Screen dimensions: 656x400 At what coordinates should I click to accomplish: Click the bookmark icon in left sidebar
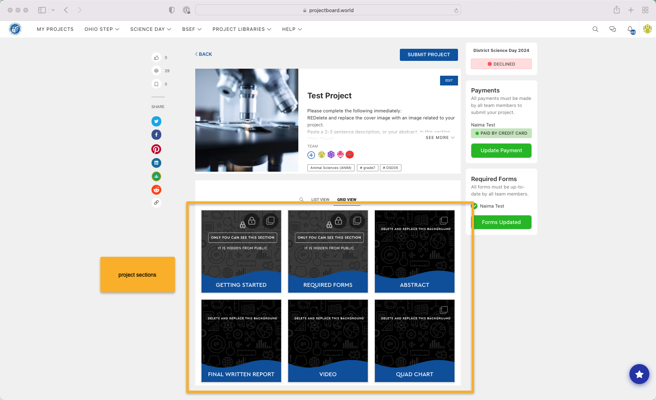[x=156, y=84]
